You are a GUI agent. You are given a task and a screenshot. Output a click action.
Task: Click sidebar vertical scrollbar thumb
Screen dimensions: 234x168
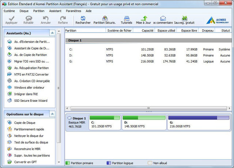pyautogui.click(x=59, y=88)
